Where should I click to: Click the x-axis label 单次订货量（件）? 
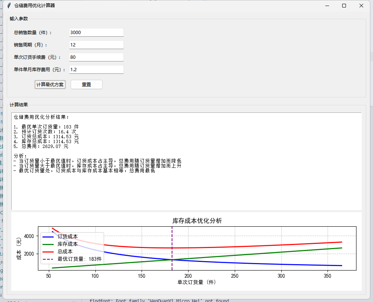[196, 282]
